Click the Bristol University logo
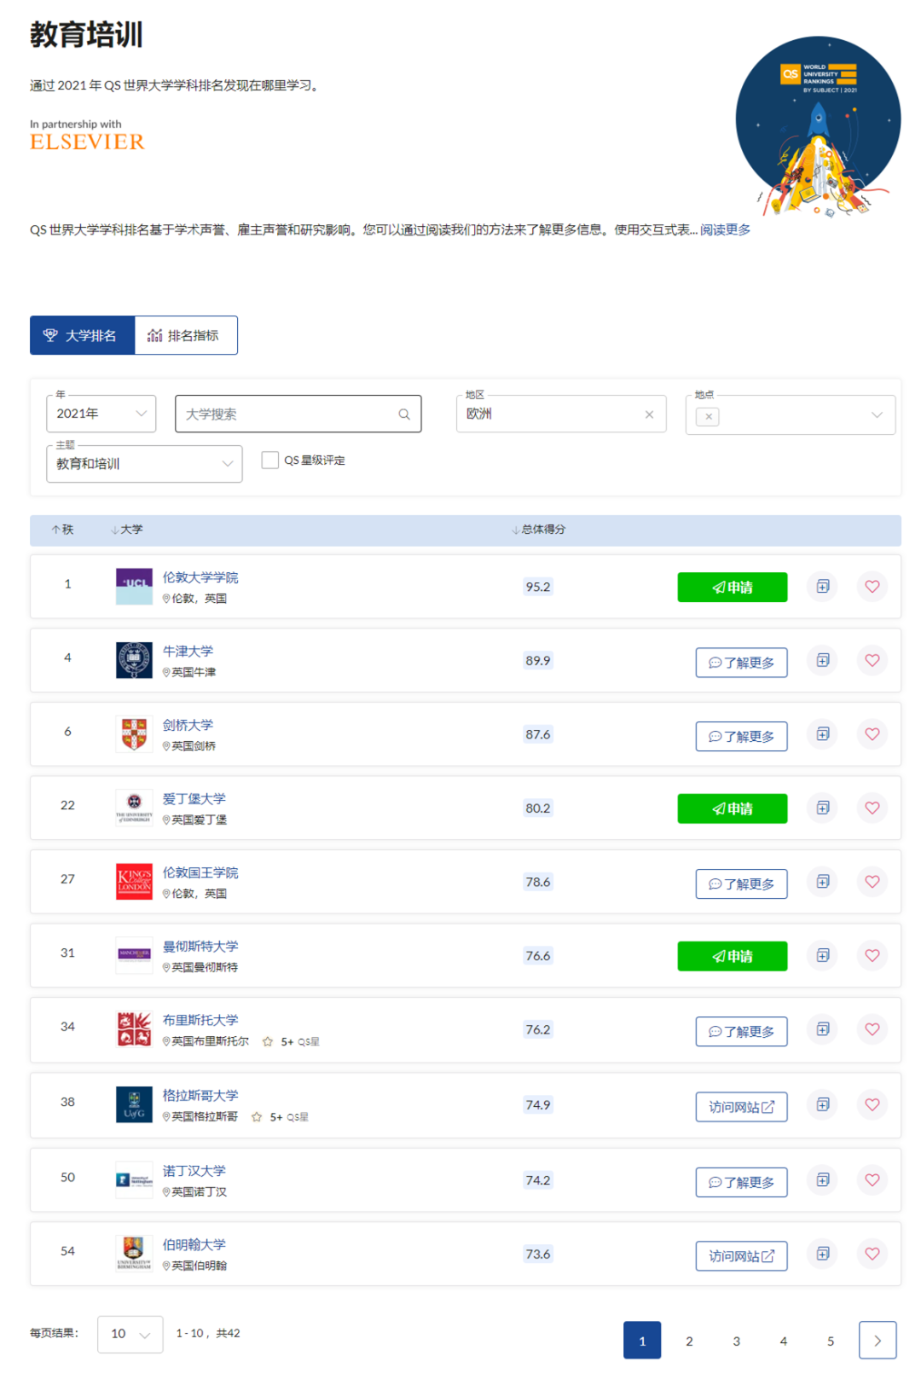The image size is (921, 1373). pyautogui.click(x=134, y=1028)
